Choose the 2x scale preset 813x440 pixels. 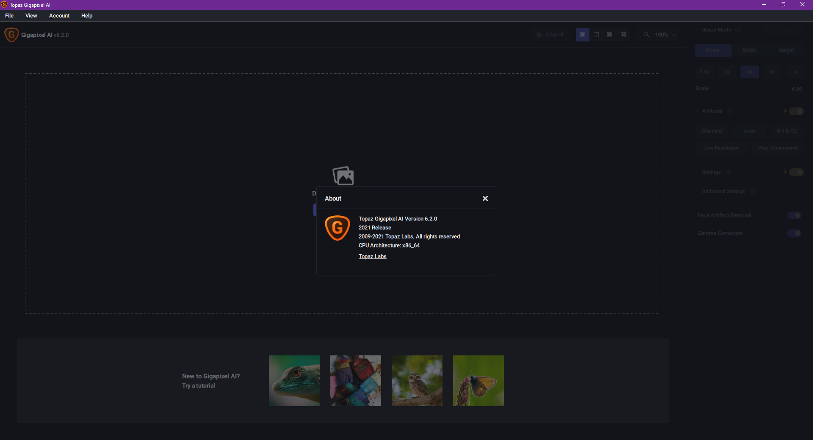pos(727,72)
